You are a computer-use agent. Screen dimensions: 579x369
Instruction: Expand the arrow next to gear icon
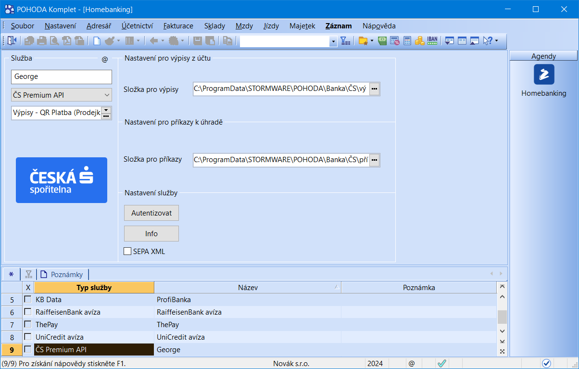(182, 41)
